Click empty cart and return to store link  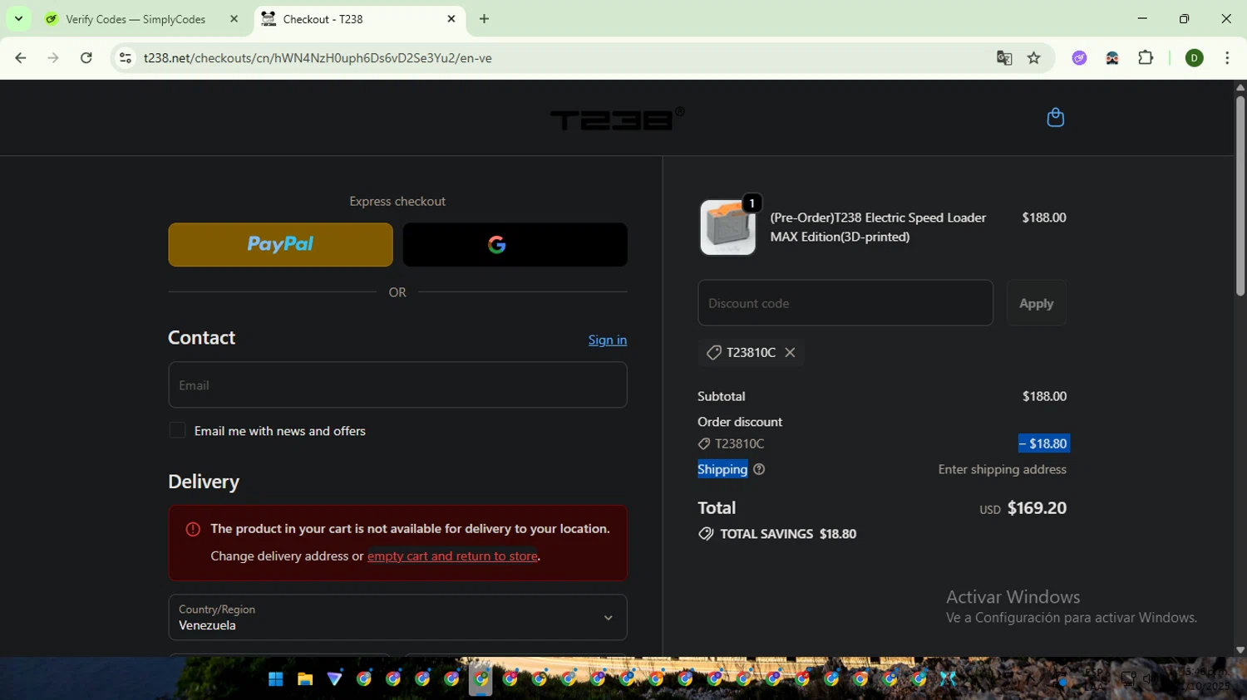(x=452, y=556)
